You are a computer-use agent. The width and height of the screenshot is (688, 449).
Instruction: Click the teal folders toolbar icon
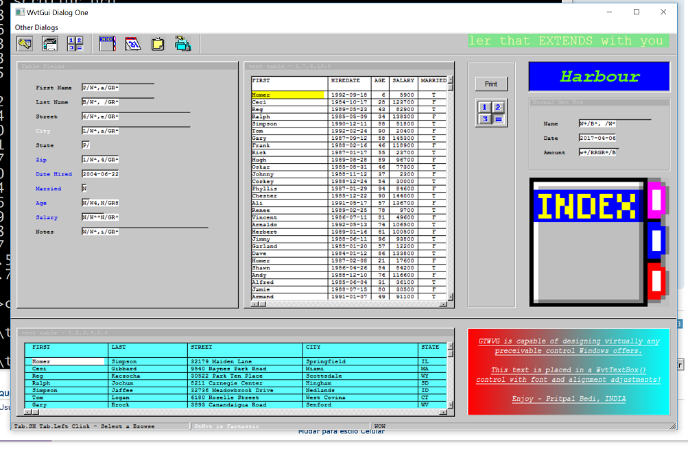pos(182,44)
